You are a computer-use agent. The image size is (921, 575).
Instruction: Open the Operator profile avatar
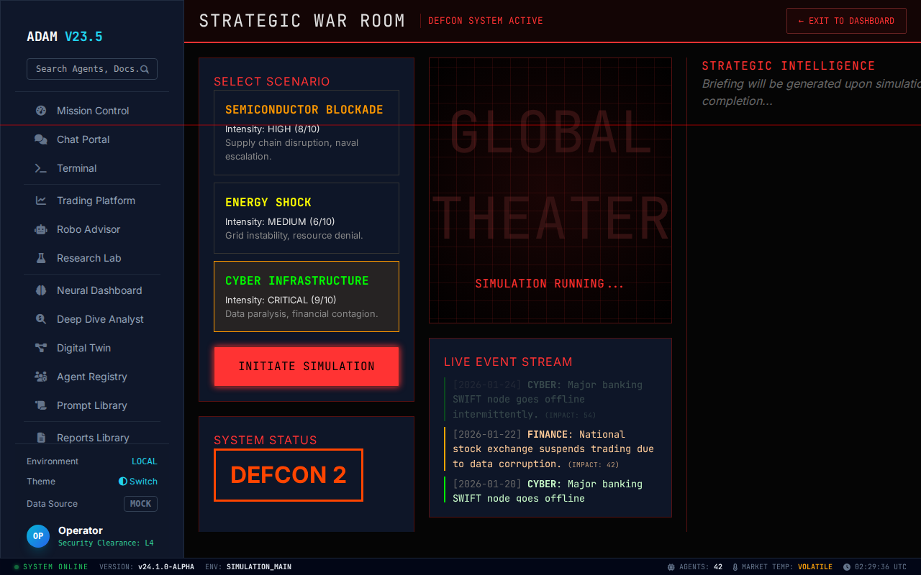tap(38, 536)
